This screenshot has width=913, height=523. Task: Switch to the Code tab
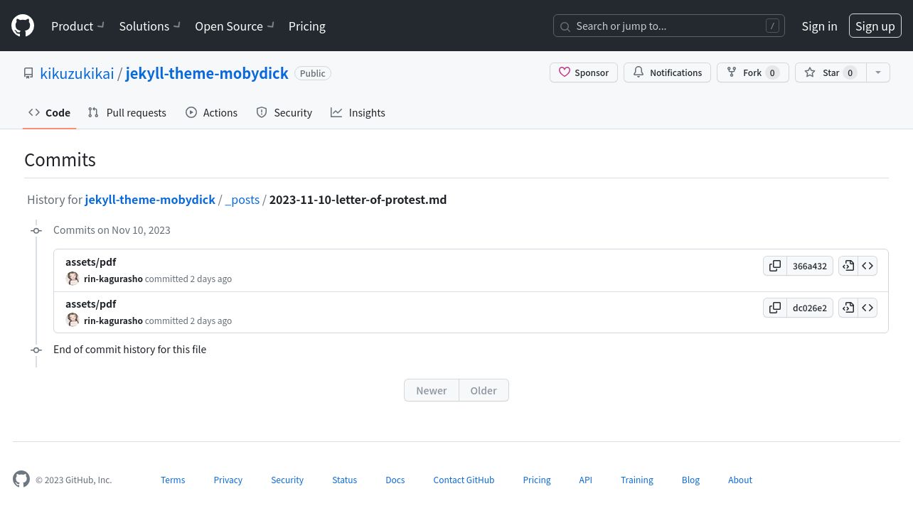[49, 112]
